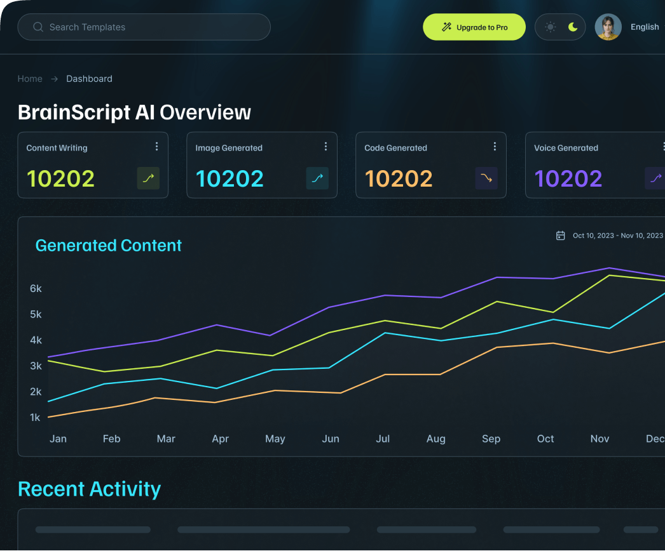Select the English language option
Viewport: 665px width, 551px height.
(645, 27)
